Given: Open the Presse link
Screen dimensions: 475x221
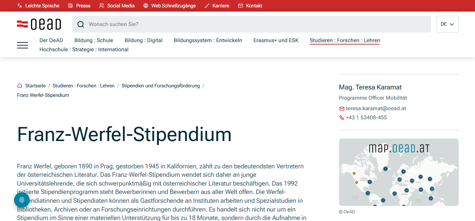Looking at the screenshot, I should pyautogui.click(x=83, y=6).
